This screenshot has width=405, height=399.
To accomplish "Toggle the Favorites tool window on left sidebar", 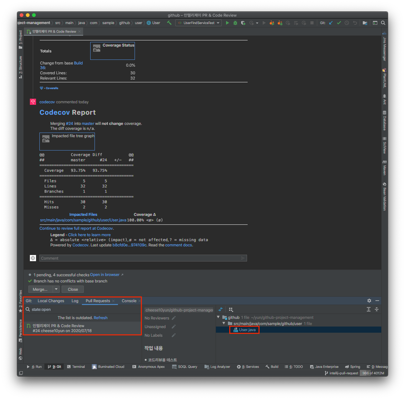I will (x=20, y=301).
